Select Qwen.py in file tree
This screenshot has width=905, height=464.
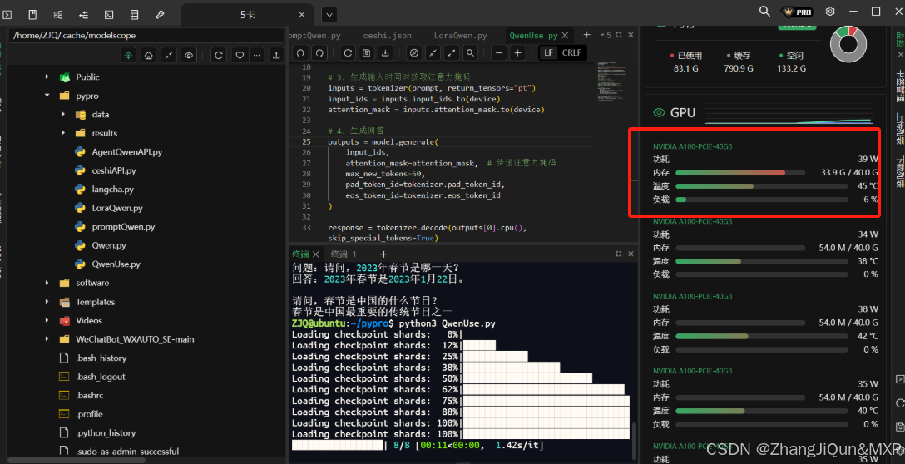click(x=108, y=245)
